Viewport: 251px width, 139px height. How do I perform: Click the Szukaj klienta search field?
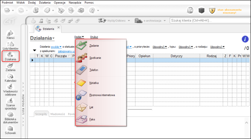click(210, 21)
